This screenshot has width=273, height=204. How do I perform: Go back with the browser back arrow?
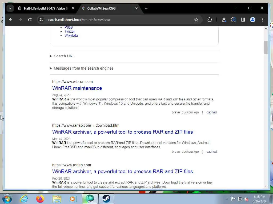click(11, 20)
